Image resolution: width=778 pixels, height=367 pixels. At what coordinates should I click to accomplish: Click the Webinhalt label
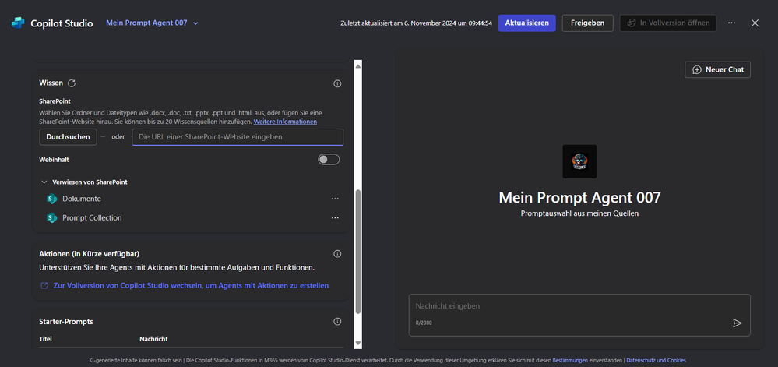point(55,160)
